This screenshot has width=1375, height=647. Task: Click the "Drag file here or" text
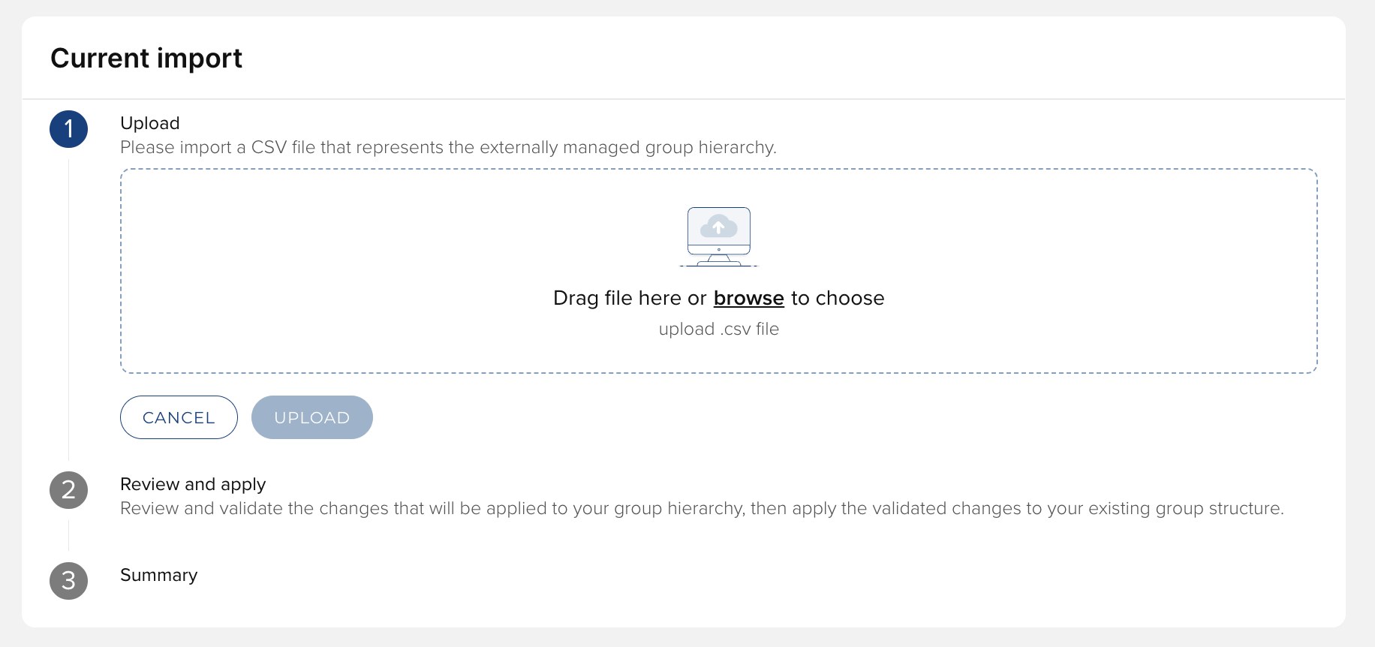(x=629, y=298)
